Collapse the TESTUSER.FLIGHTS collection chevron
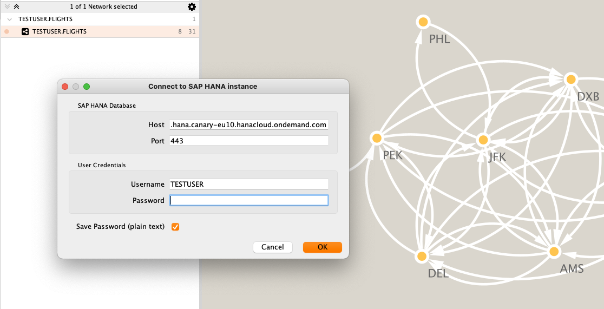 coord(10,19)
